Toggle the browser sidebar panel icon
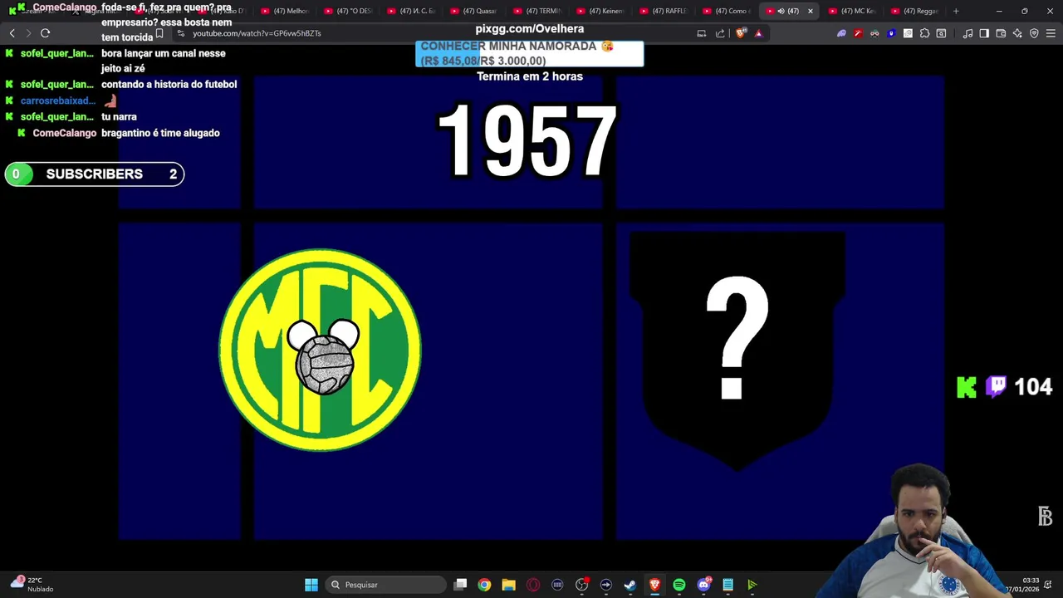The image size is (1063, 598). 984,33
